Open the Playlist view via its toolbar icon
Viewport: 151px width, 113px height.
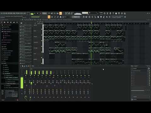(x=84, y=17)
